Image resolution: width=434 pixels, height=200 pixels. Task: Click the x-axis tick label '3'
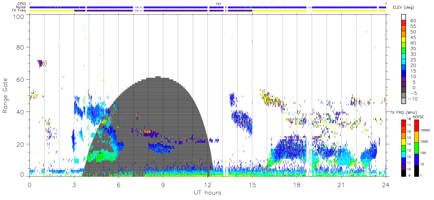coord(74,185)
